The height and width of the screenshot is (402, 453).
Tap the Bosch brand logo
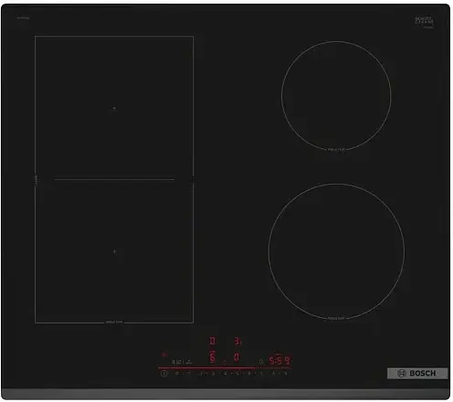click(417, 374)
